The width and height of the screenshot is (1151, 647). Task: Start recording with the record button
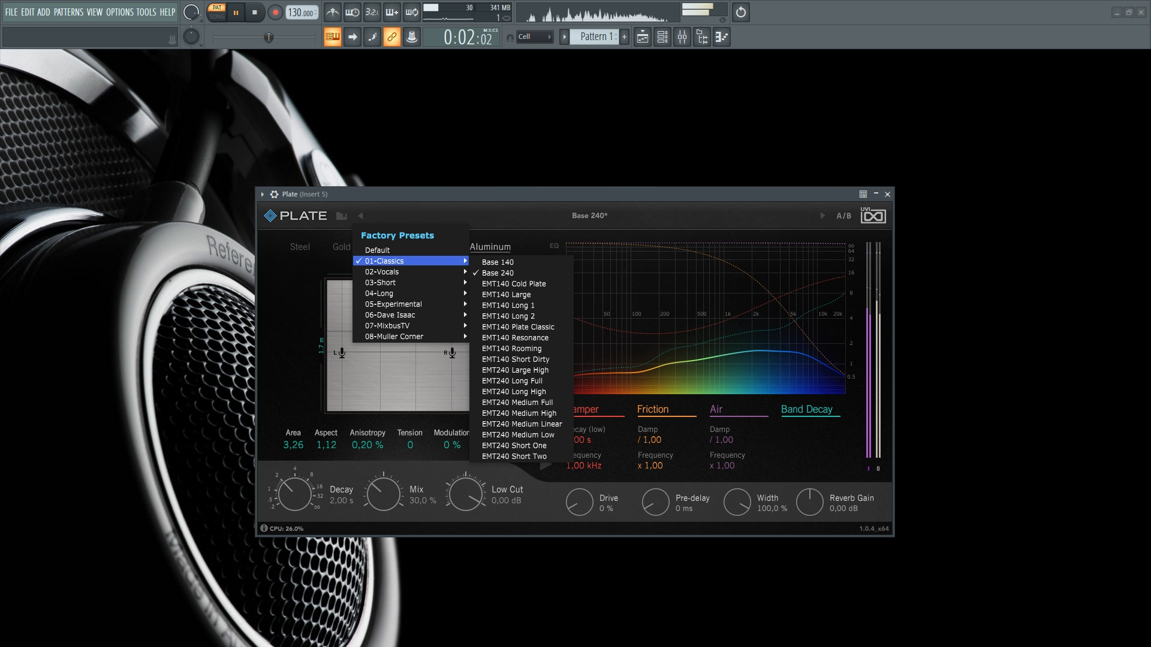(x=275, y=12)
